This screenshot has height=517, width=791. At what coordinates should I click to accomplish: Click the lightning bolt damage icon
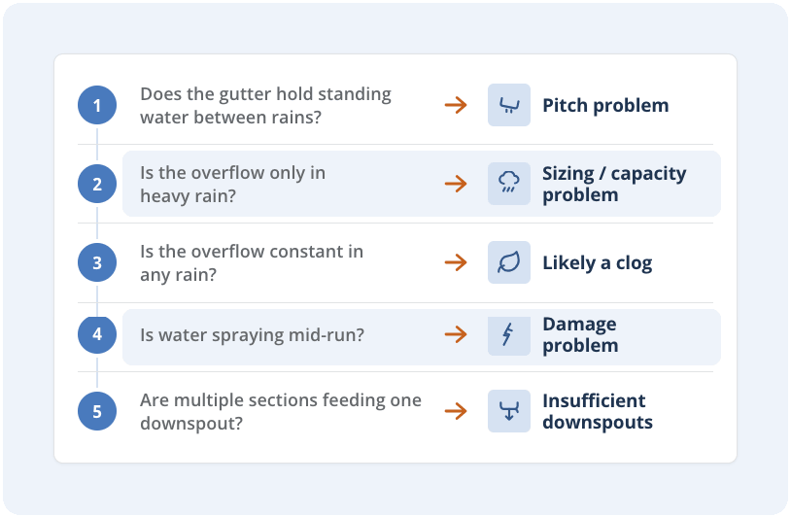point(508,335)
